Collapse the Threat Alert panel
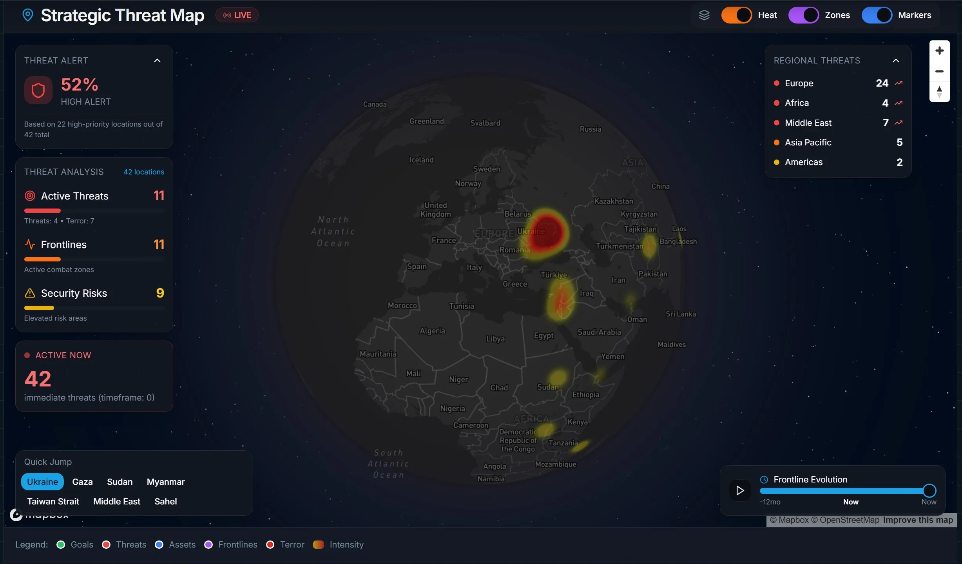 [x=157, y=60]
